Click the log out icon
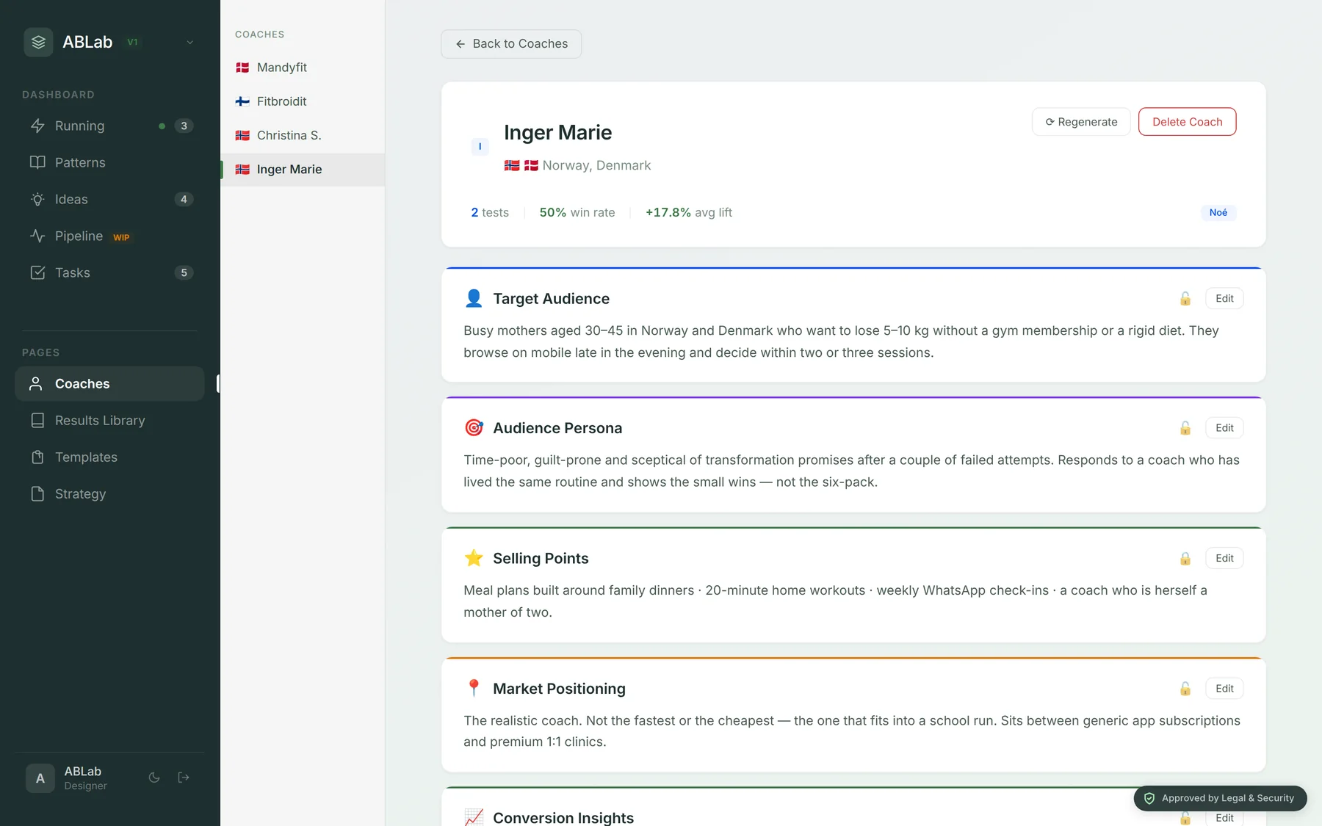The image size is (1322, 826). coord(184,778)
